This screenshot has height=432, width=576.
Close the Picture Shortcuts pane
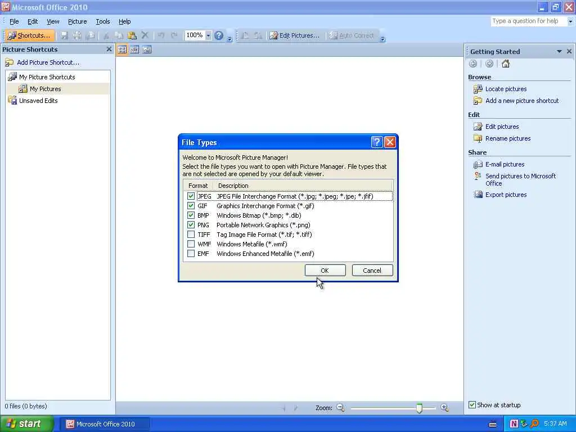(109, 49)
